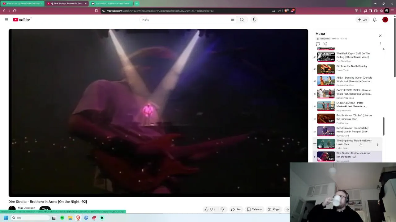Open the Brave music playlist icon
The image size is (396, 222).
tap(365, 11)
